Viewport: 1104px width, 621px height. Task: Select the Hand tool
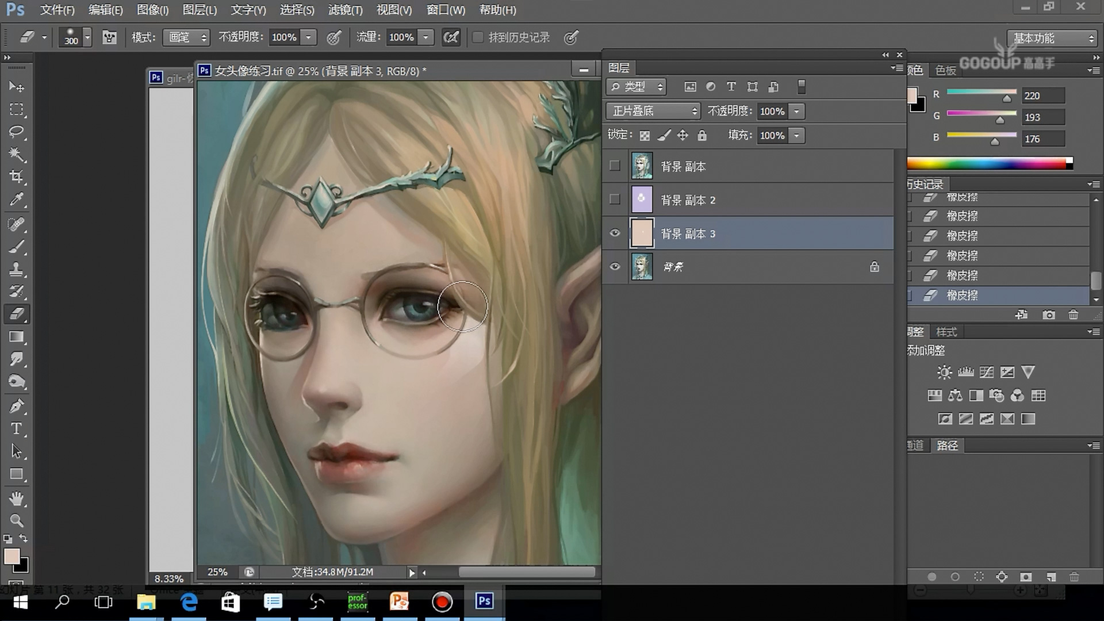16,499
